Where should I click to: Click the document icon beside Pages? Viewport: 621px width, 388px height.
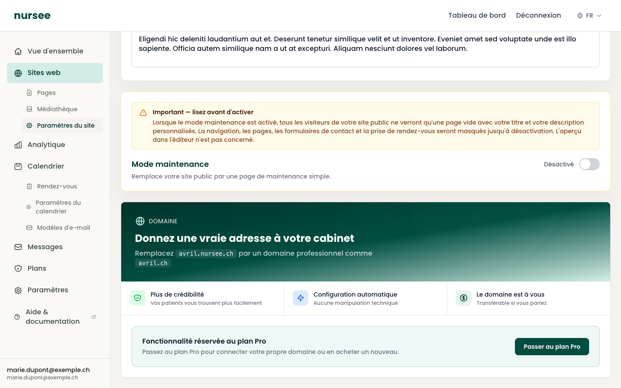(x=29, y=93)
